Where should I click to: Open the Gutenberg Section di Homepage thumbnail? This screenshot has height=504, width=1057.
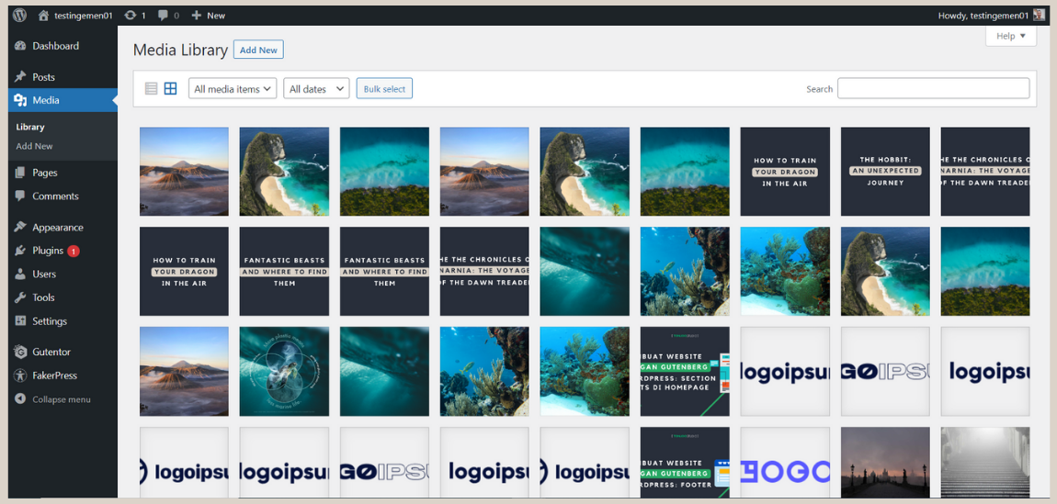685,372
